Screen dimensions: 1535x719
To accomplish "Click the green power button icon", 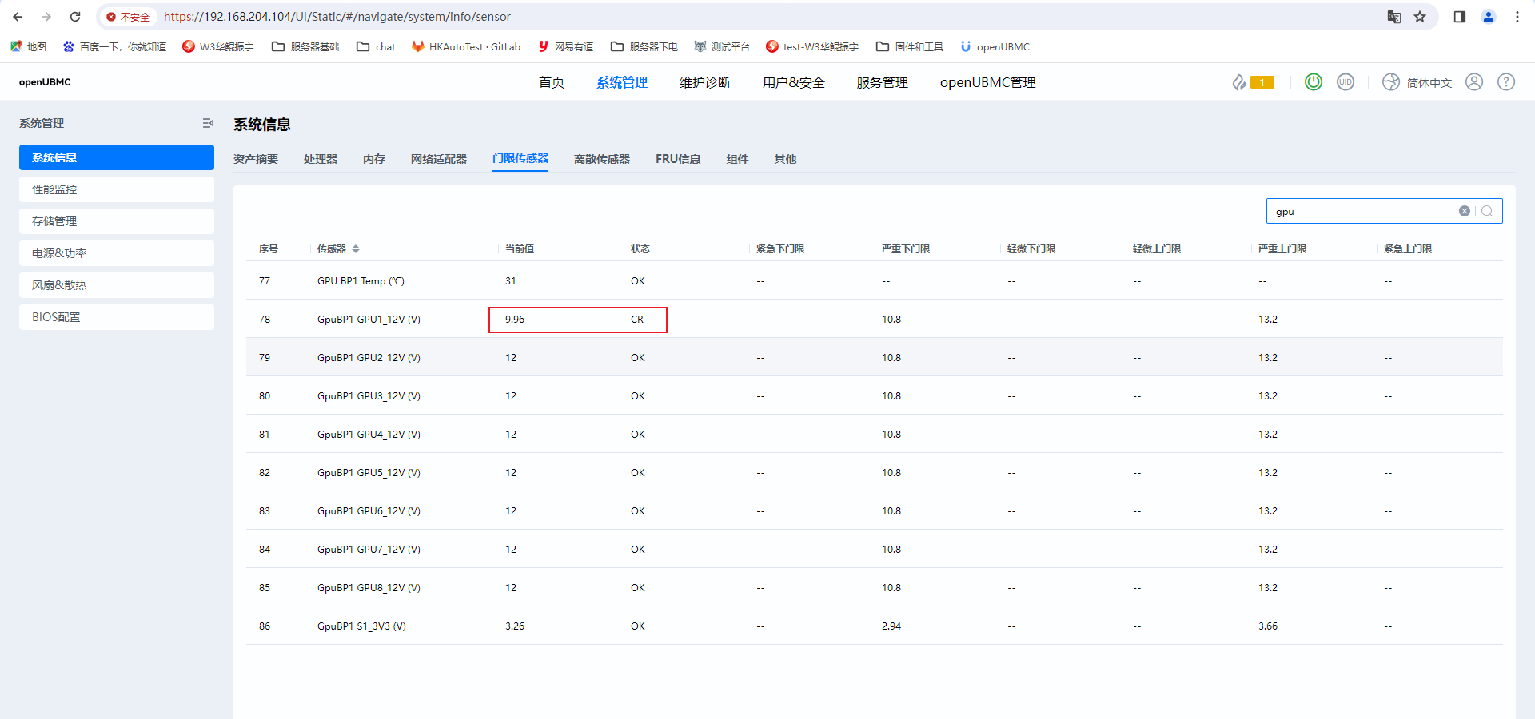I will tap(1314, 81).
